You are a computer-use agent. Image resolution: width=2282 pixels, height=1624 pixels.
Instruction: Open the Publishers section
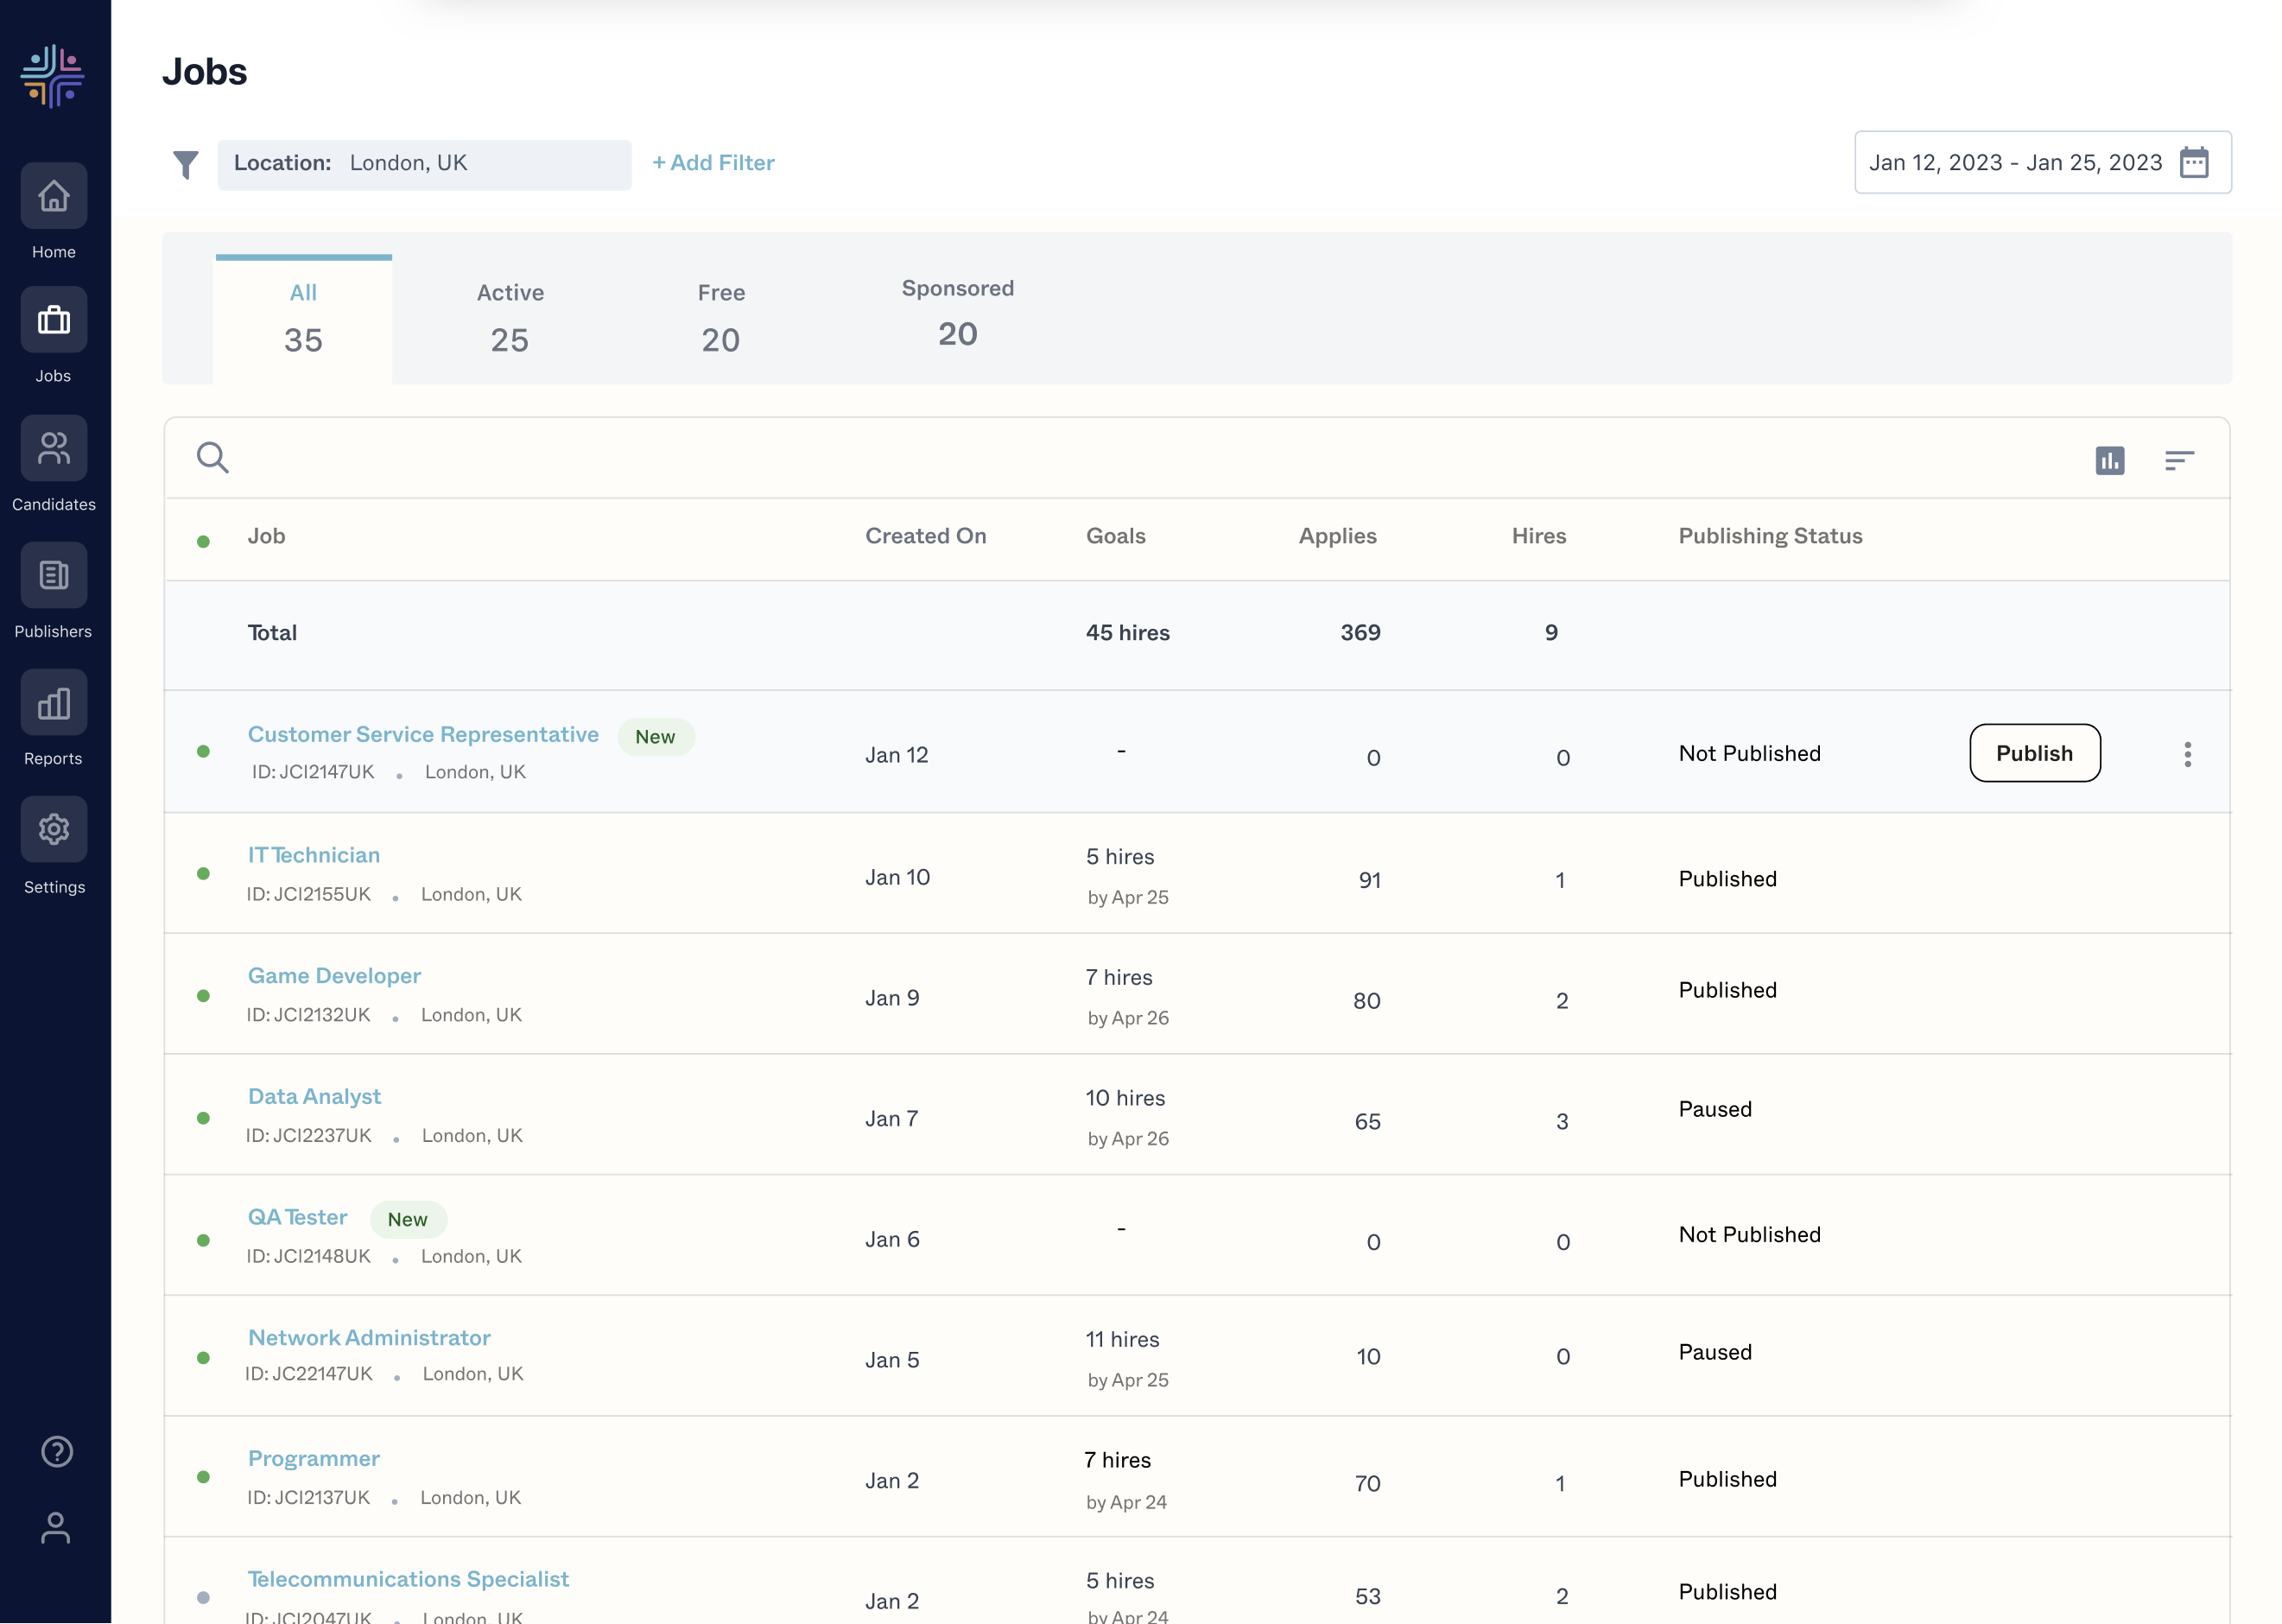[x=54, y=576]
